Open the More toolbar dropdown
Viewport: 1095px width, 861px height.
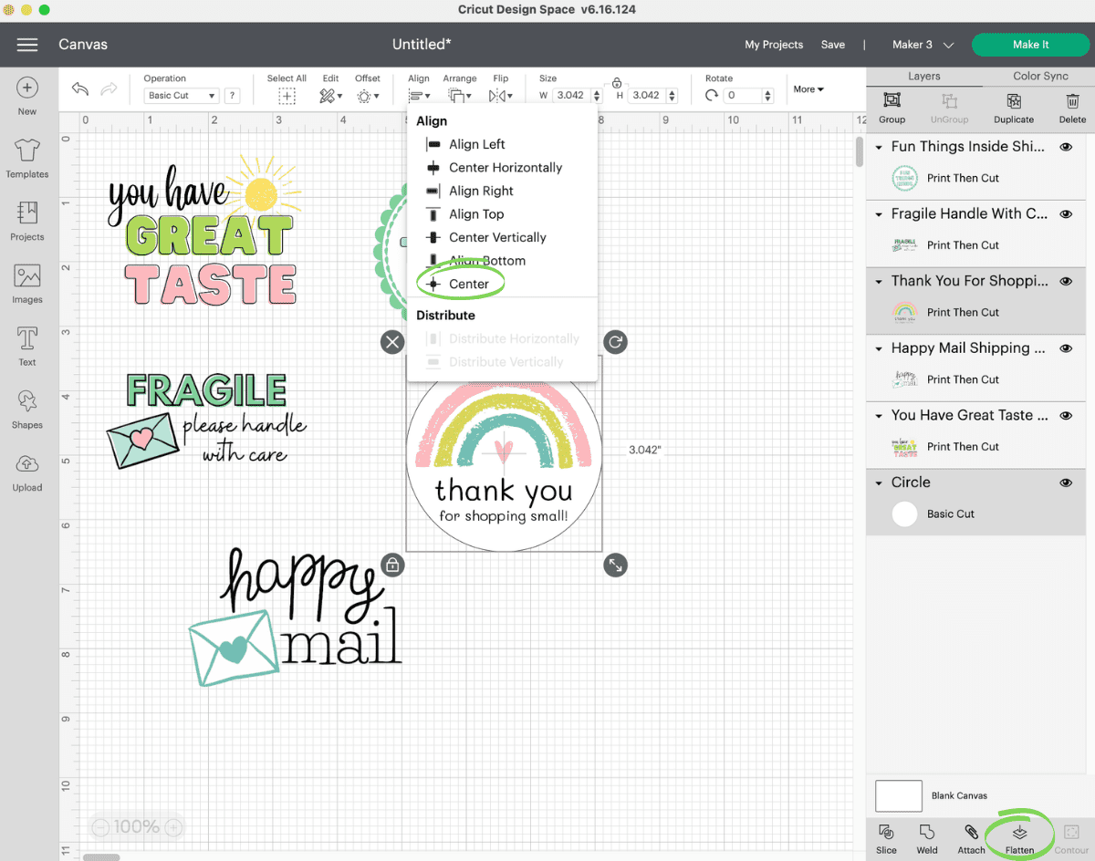(808, 89)
